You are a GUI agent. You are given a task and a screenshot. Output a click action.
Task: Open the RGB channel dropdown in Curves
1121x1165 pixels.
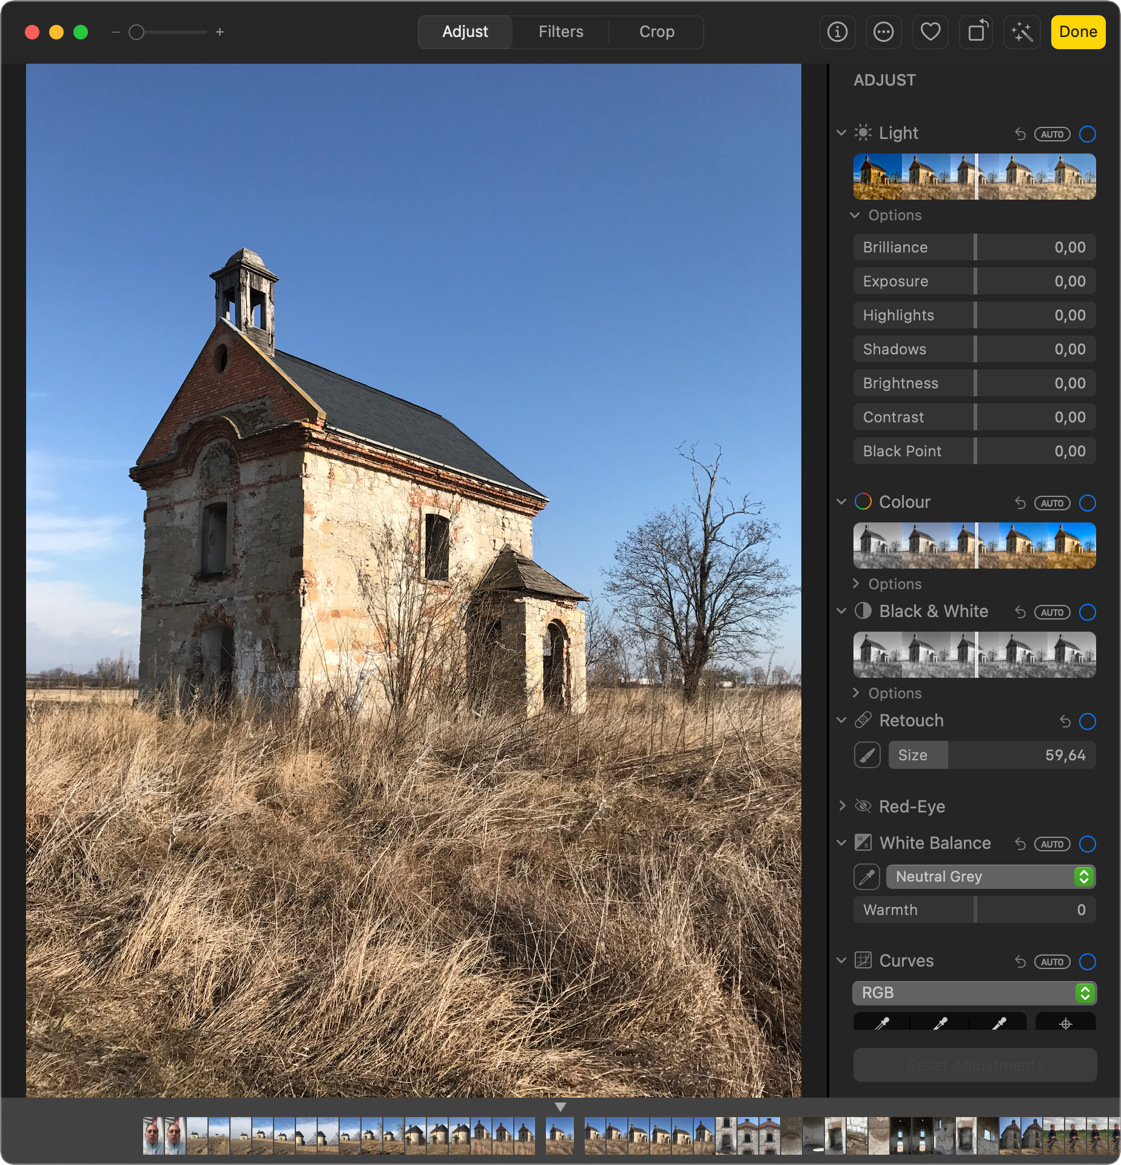point(974,993)
